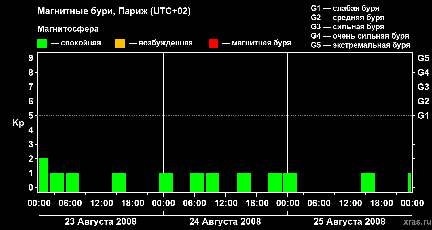This screenshot has width=432, height=230.
Task: Click the '06:00' time label under 25 Августа
Action: click(x=319, y=203)
